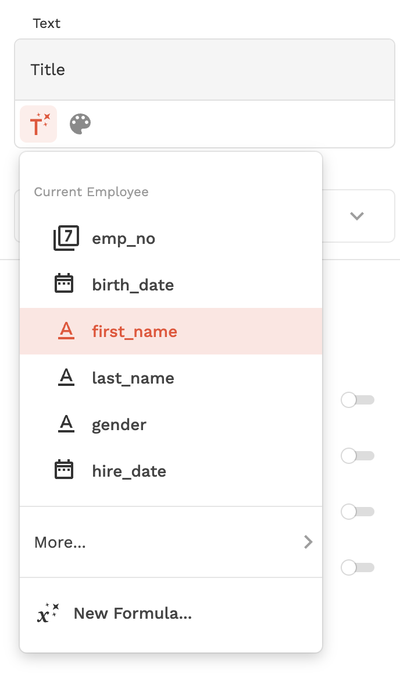Toggle the topmost switch on the right

point(357,400)
